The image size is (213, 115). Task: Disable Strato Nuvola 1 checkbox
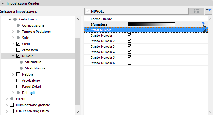129,35
